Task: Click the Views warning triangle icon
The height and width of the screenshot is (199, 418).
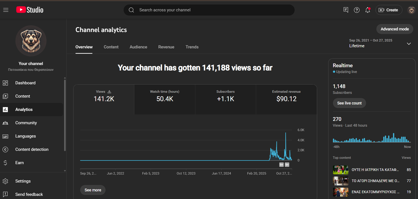Action: (x=109, y=92)
